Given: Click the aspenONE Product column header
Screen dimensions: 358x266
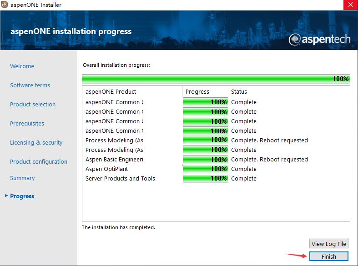Looking at the screenshot, I should click(132, 91).
